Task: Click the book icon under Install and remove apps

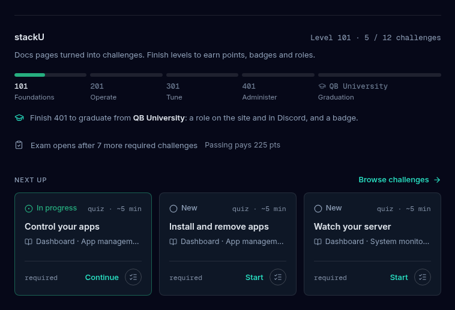Action: pyautogui.click(x=173, y=242)
